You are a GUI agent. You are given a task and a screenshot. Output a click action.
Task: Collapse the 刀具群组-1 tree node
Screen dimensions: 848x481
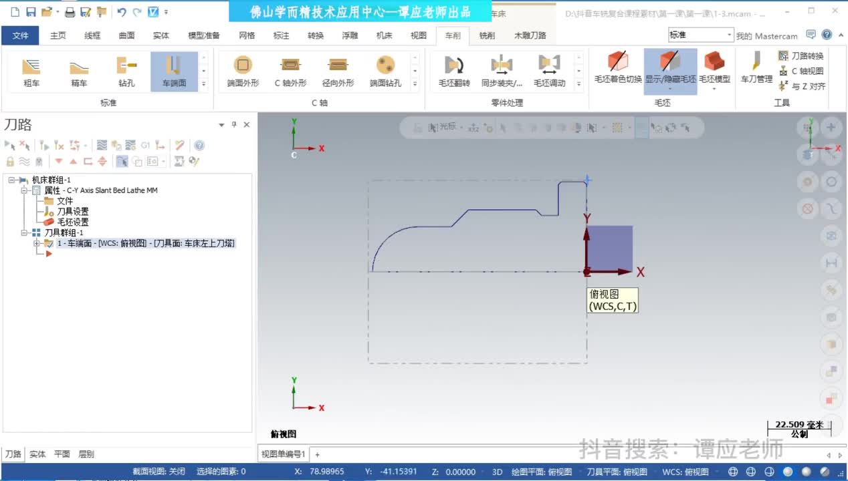click(25, 232)
